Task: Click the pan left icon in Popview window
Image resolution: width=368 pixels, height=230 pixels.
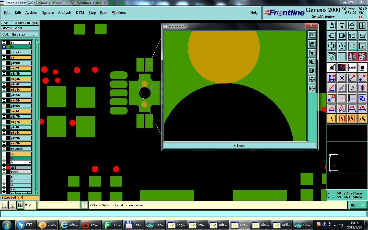Action: 312,62
